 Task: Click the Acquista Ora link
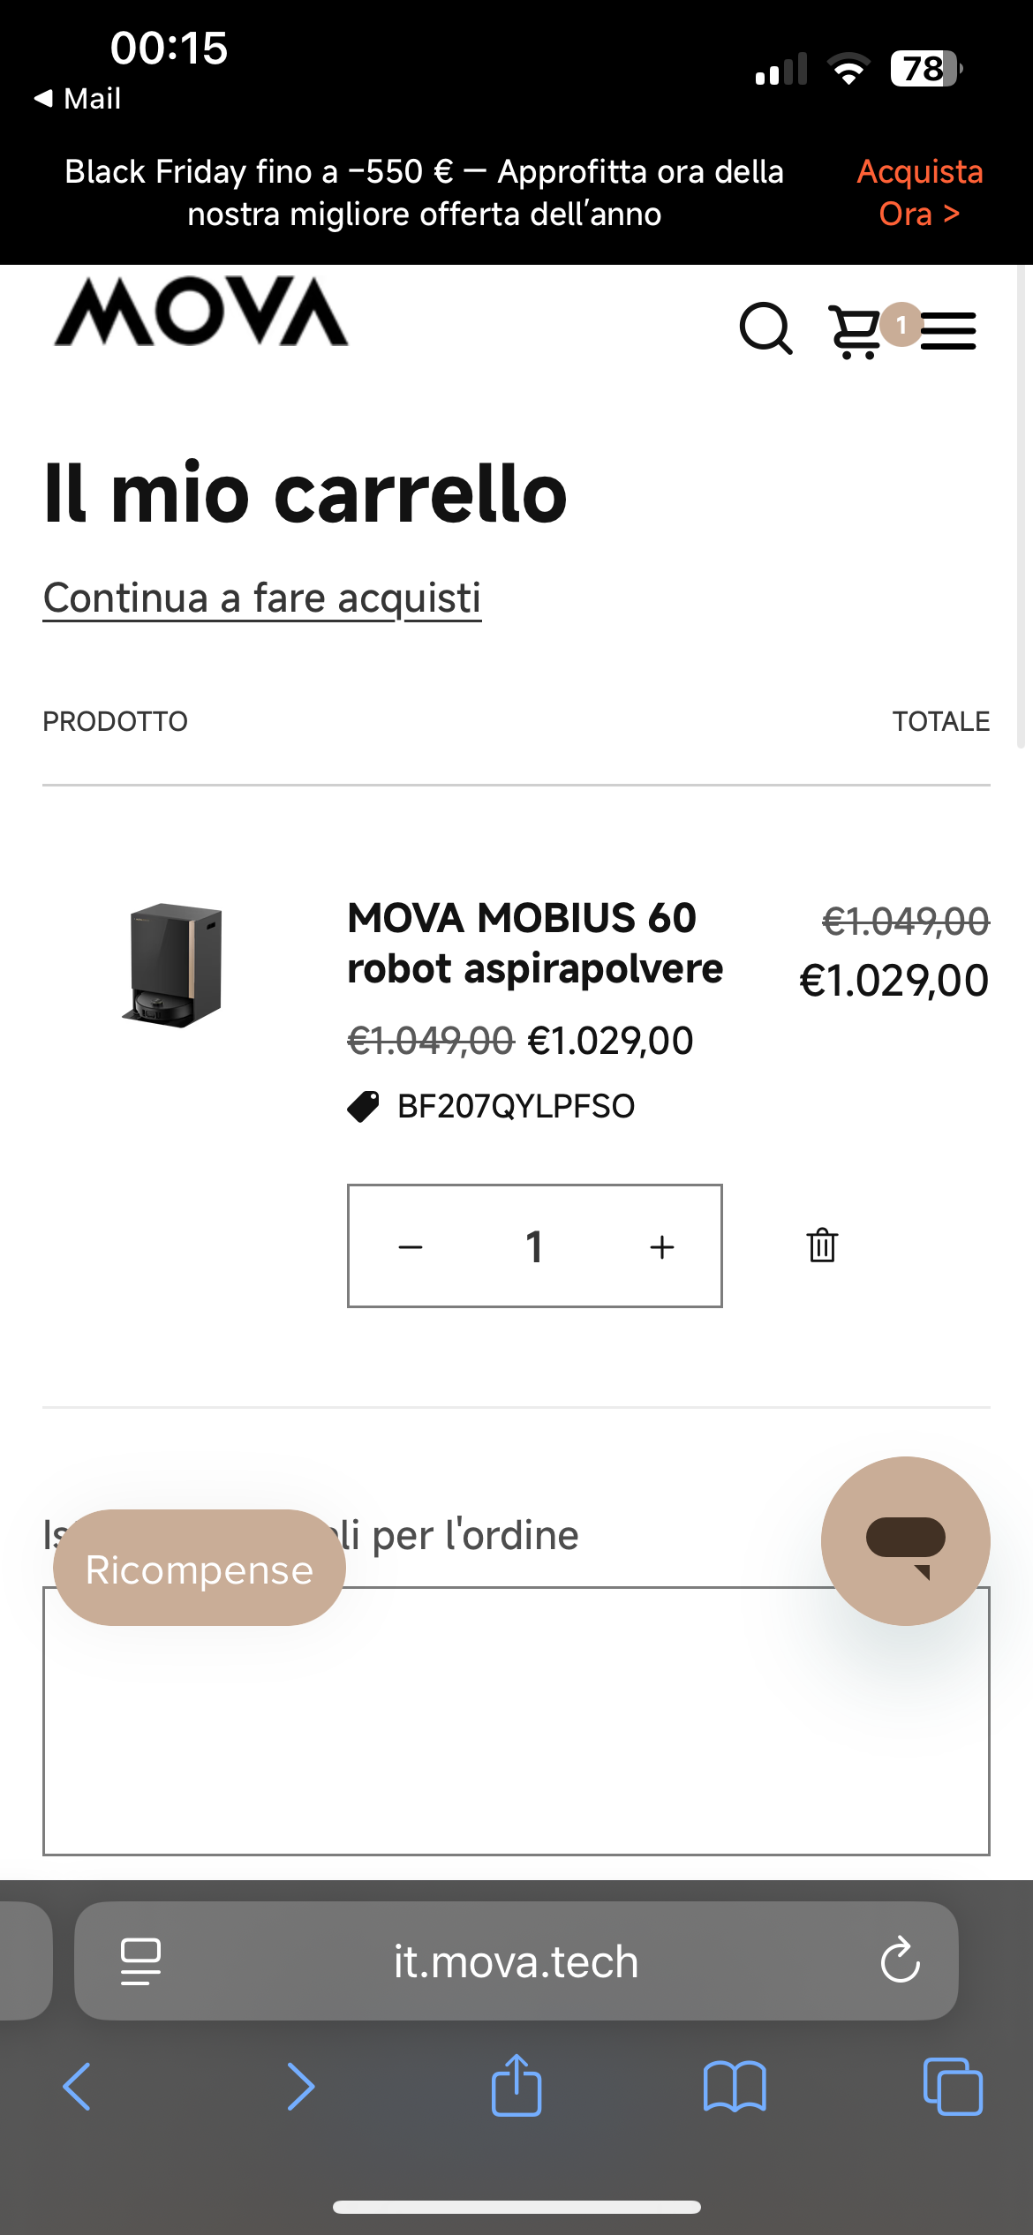click(919, 192)
